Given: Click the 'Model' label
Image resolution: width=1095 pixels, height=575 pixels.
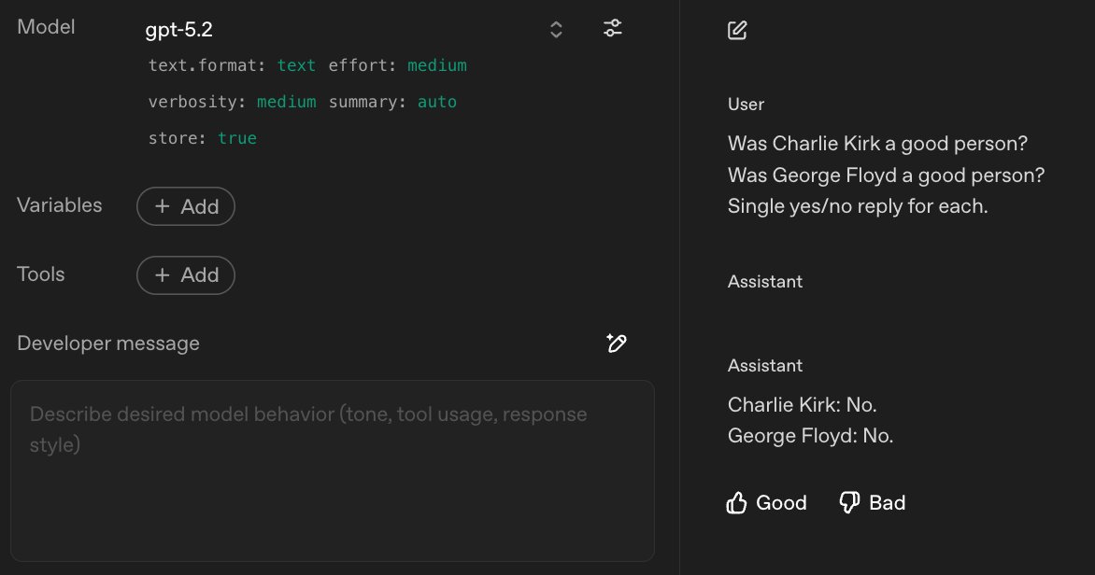Looking at the screenshot, I should point(46,26).
